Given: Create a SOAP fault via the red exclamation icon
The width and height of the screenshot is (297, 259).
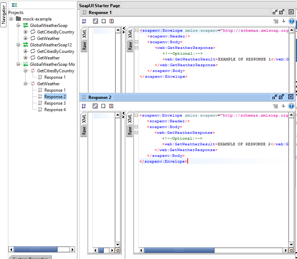Looking at the screenshot, I should (111, 21).
